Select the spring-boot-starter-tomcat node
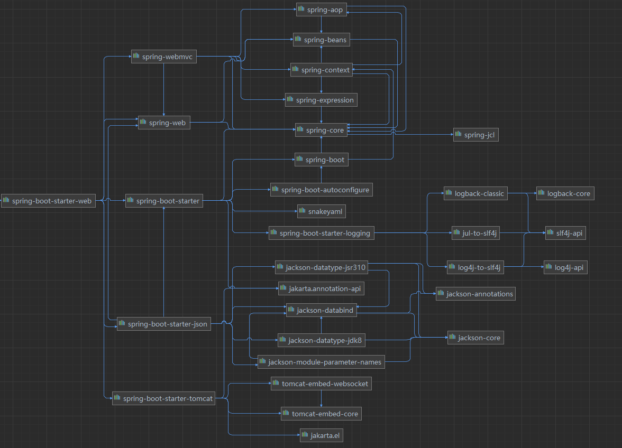 pos(163,398)
